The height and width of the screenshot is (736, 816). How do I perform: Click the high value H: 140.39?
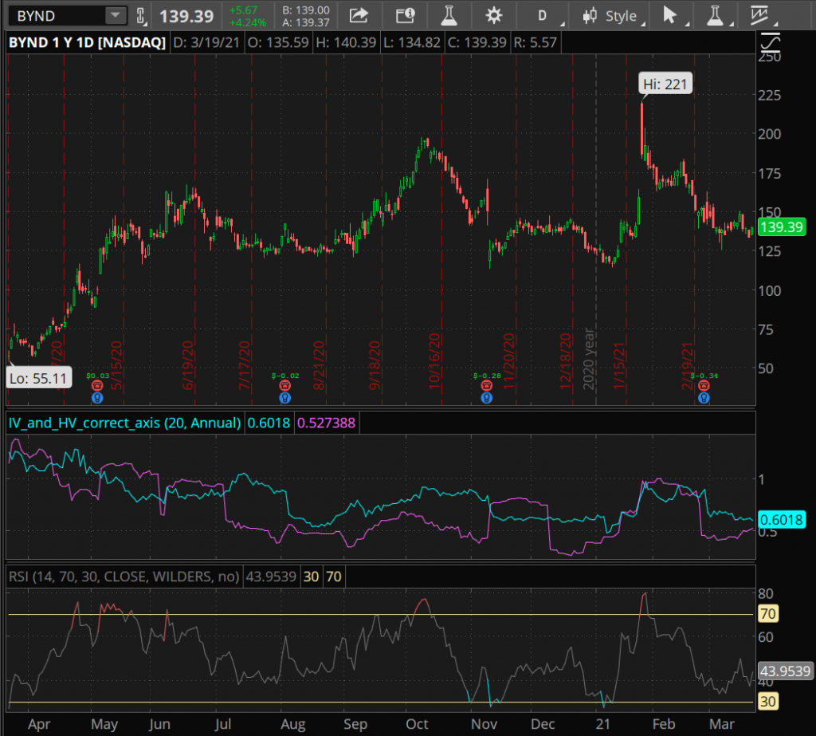point(346,43)
